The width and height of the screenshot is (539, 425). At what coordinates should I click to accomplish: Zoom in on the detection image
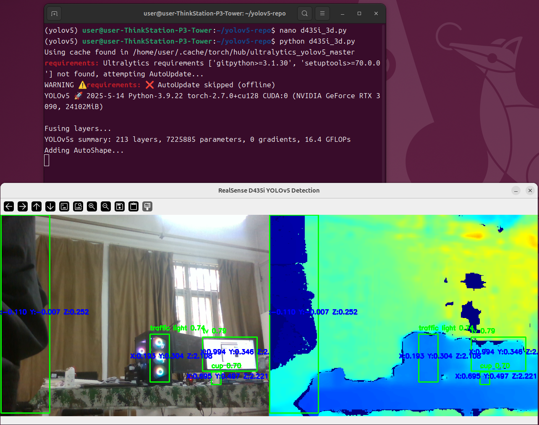tap(92, 206)
